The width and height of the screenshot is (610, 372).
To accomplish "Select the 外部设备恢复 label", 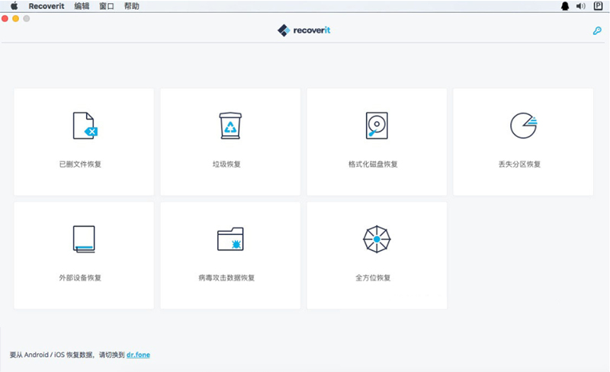I will point(80,278).
